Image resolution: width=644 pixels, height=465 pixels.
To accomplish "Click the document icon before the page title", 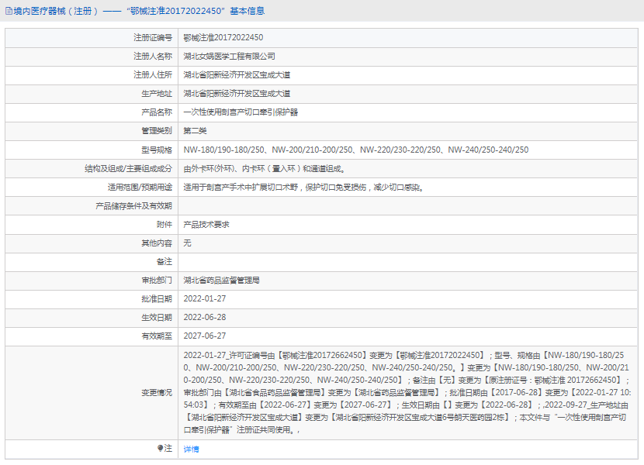I will (x=9, y=11).
